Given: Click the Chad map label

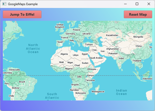Looking at the screenshot, I should (77, 65).
